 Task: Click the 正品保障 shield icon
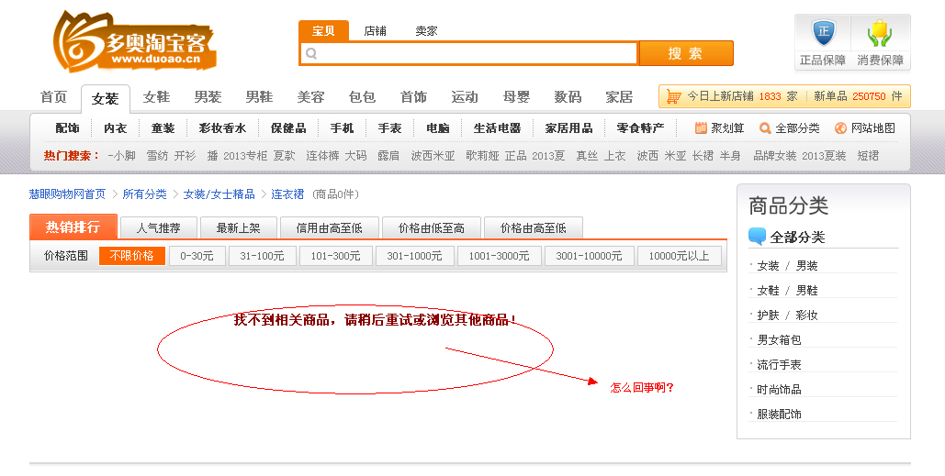pos(823,34)
